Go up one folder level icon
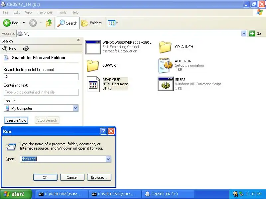 point(49,23)
